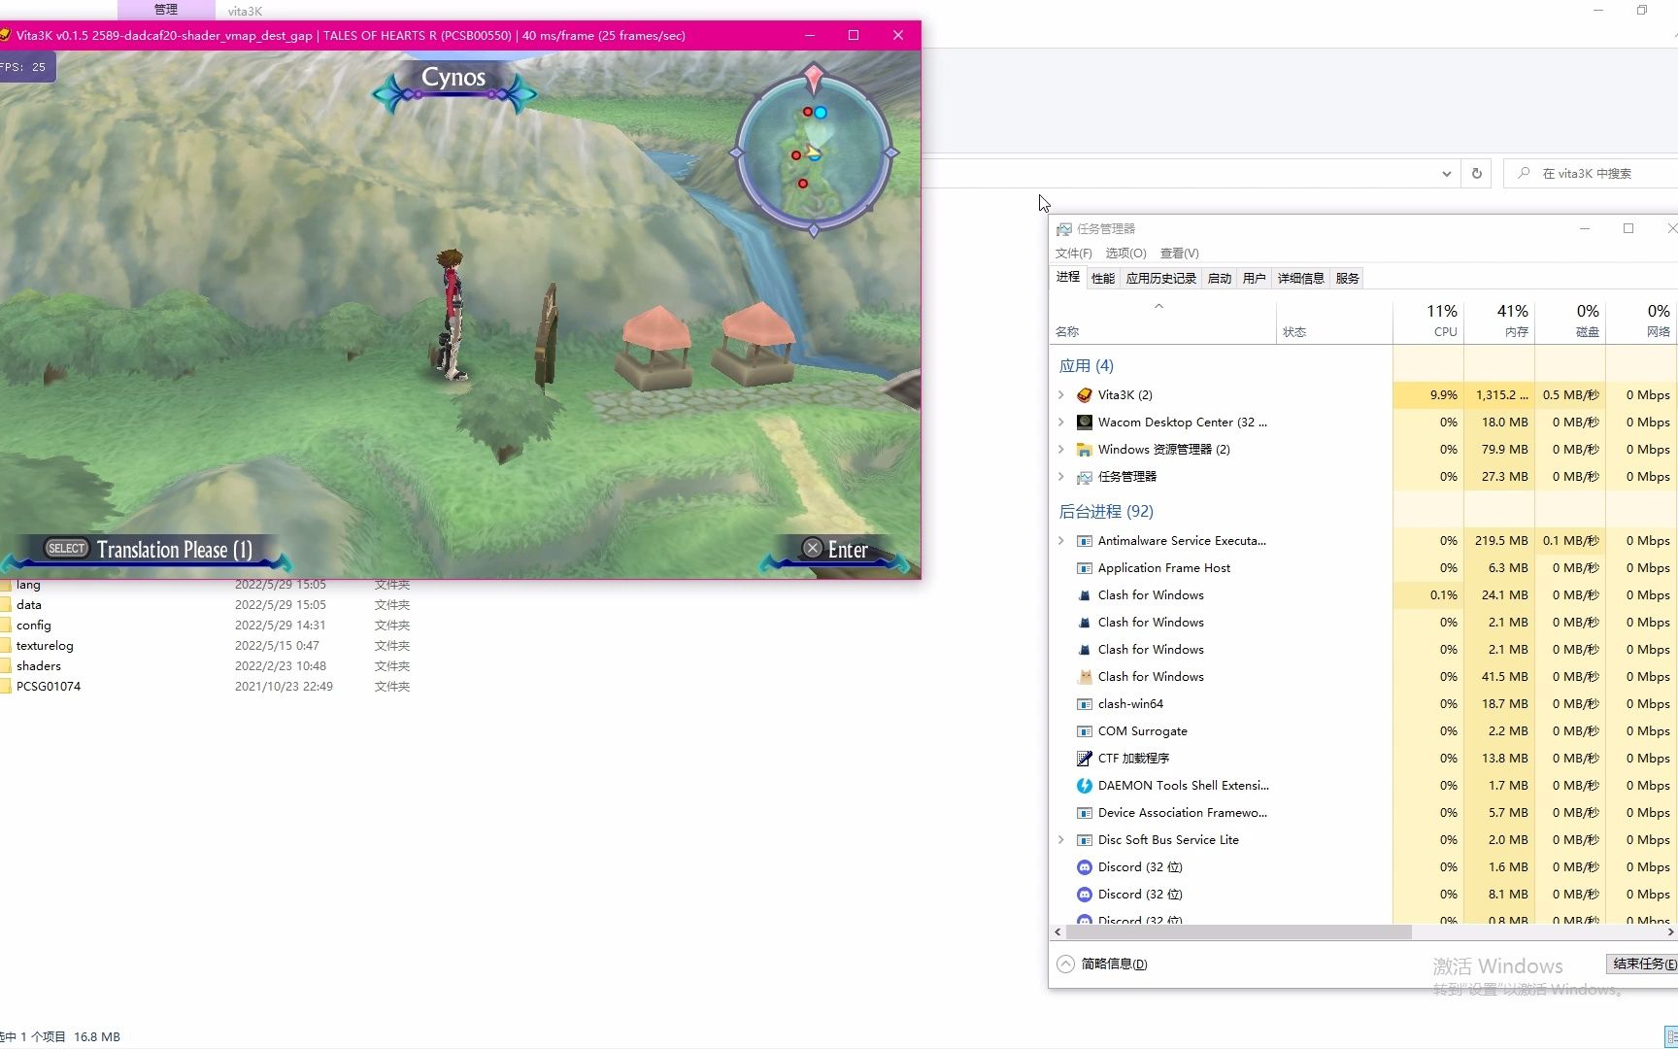Image resolution: width=1678 pixels, height=1049 pixels.
Task: Select the texturelog folder in Explorer
Action: 45,646
